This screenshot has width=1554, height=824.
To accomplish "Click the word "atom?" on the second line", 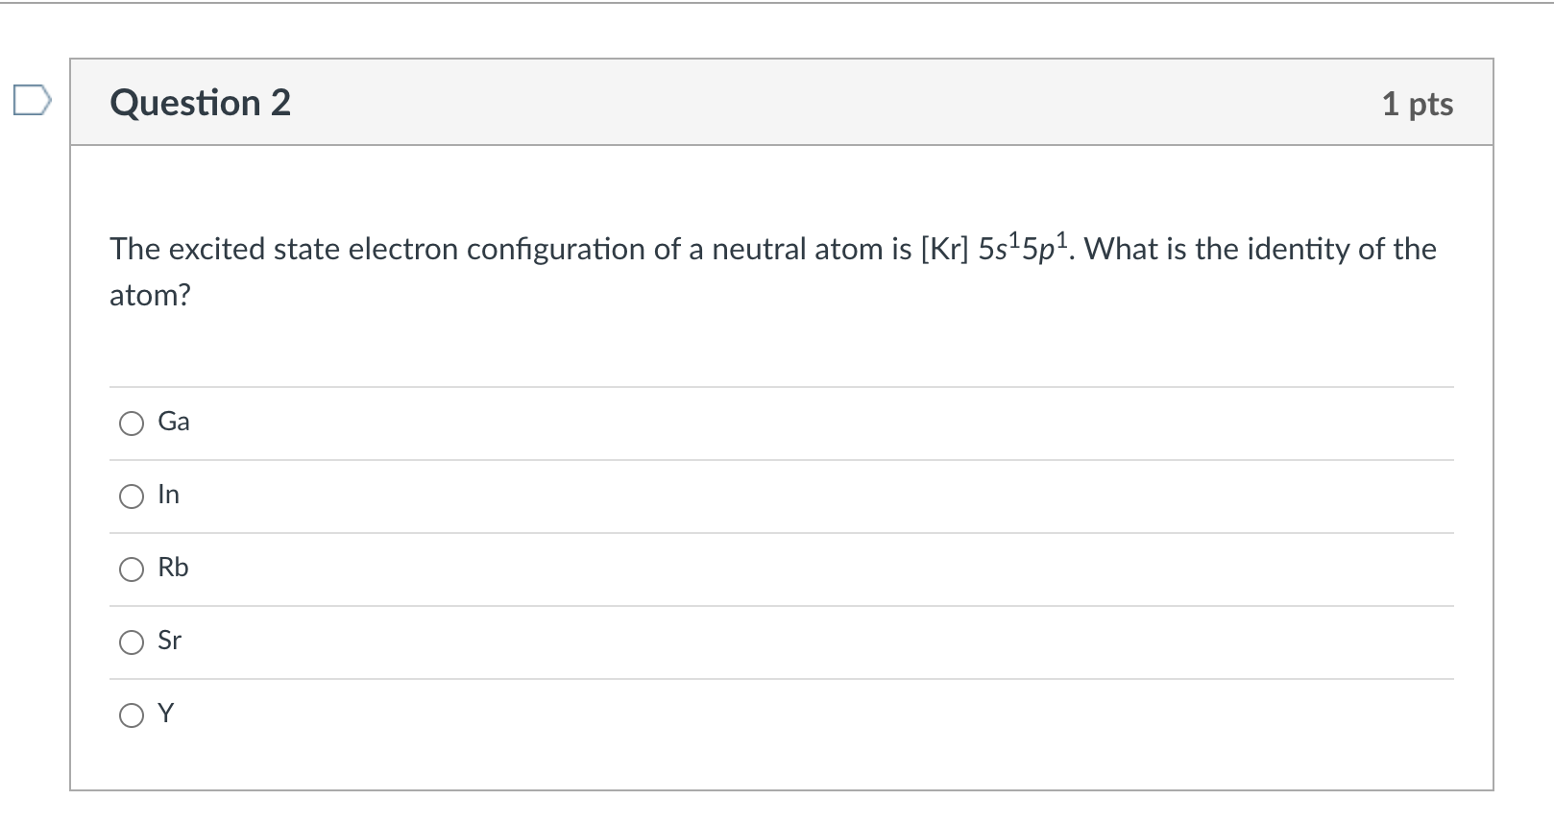I will coord(150,296).
